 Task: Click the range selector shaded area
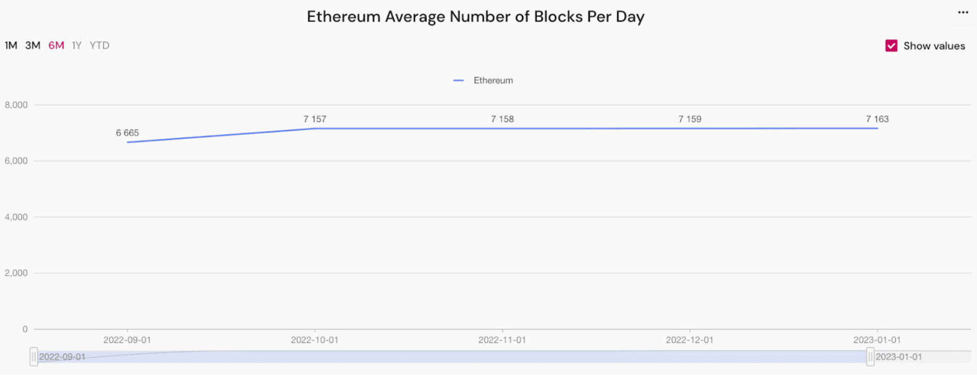click(x=450, y=357)
